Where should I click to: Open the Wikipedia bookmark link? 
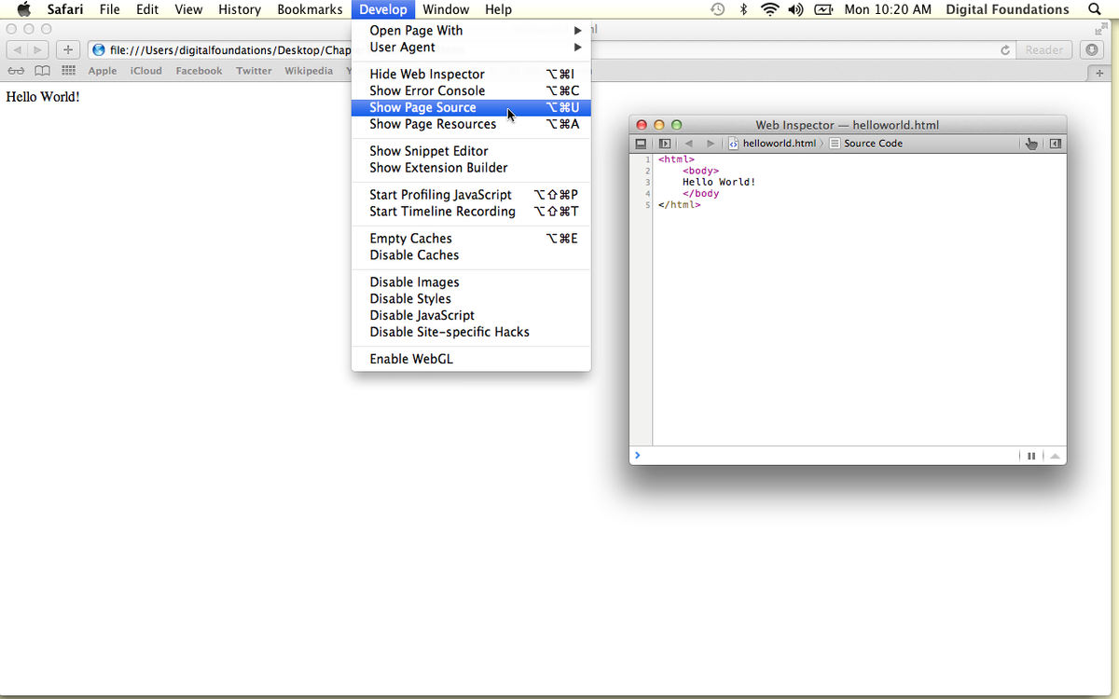[309, 71]
